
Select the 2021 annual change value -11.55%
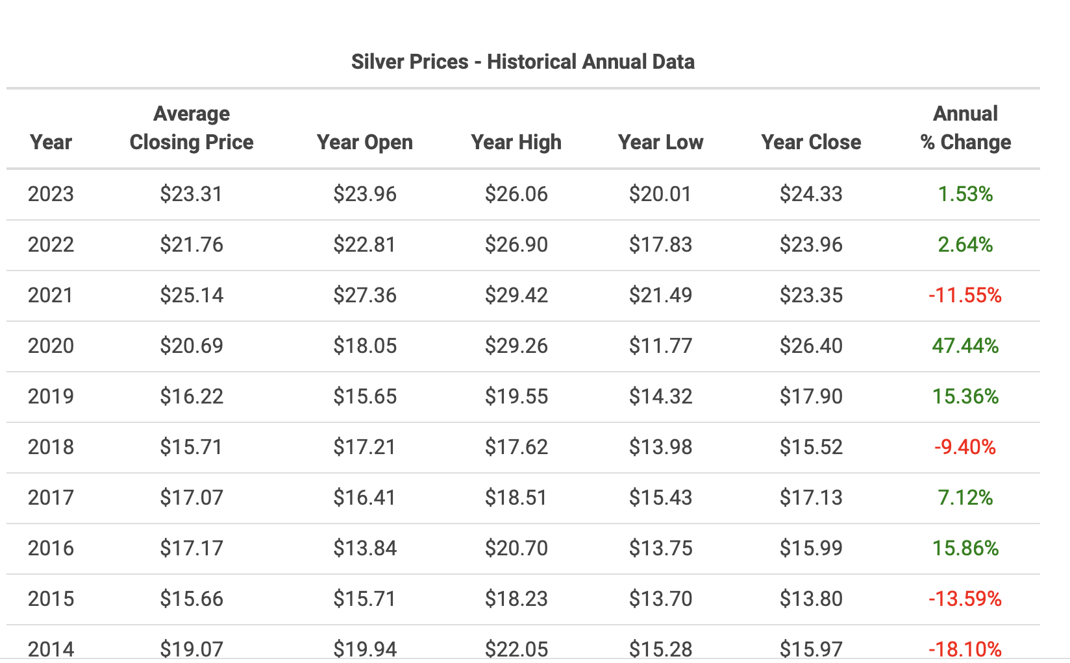pyautogui.click(x=965, y=295)
